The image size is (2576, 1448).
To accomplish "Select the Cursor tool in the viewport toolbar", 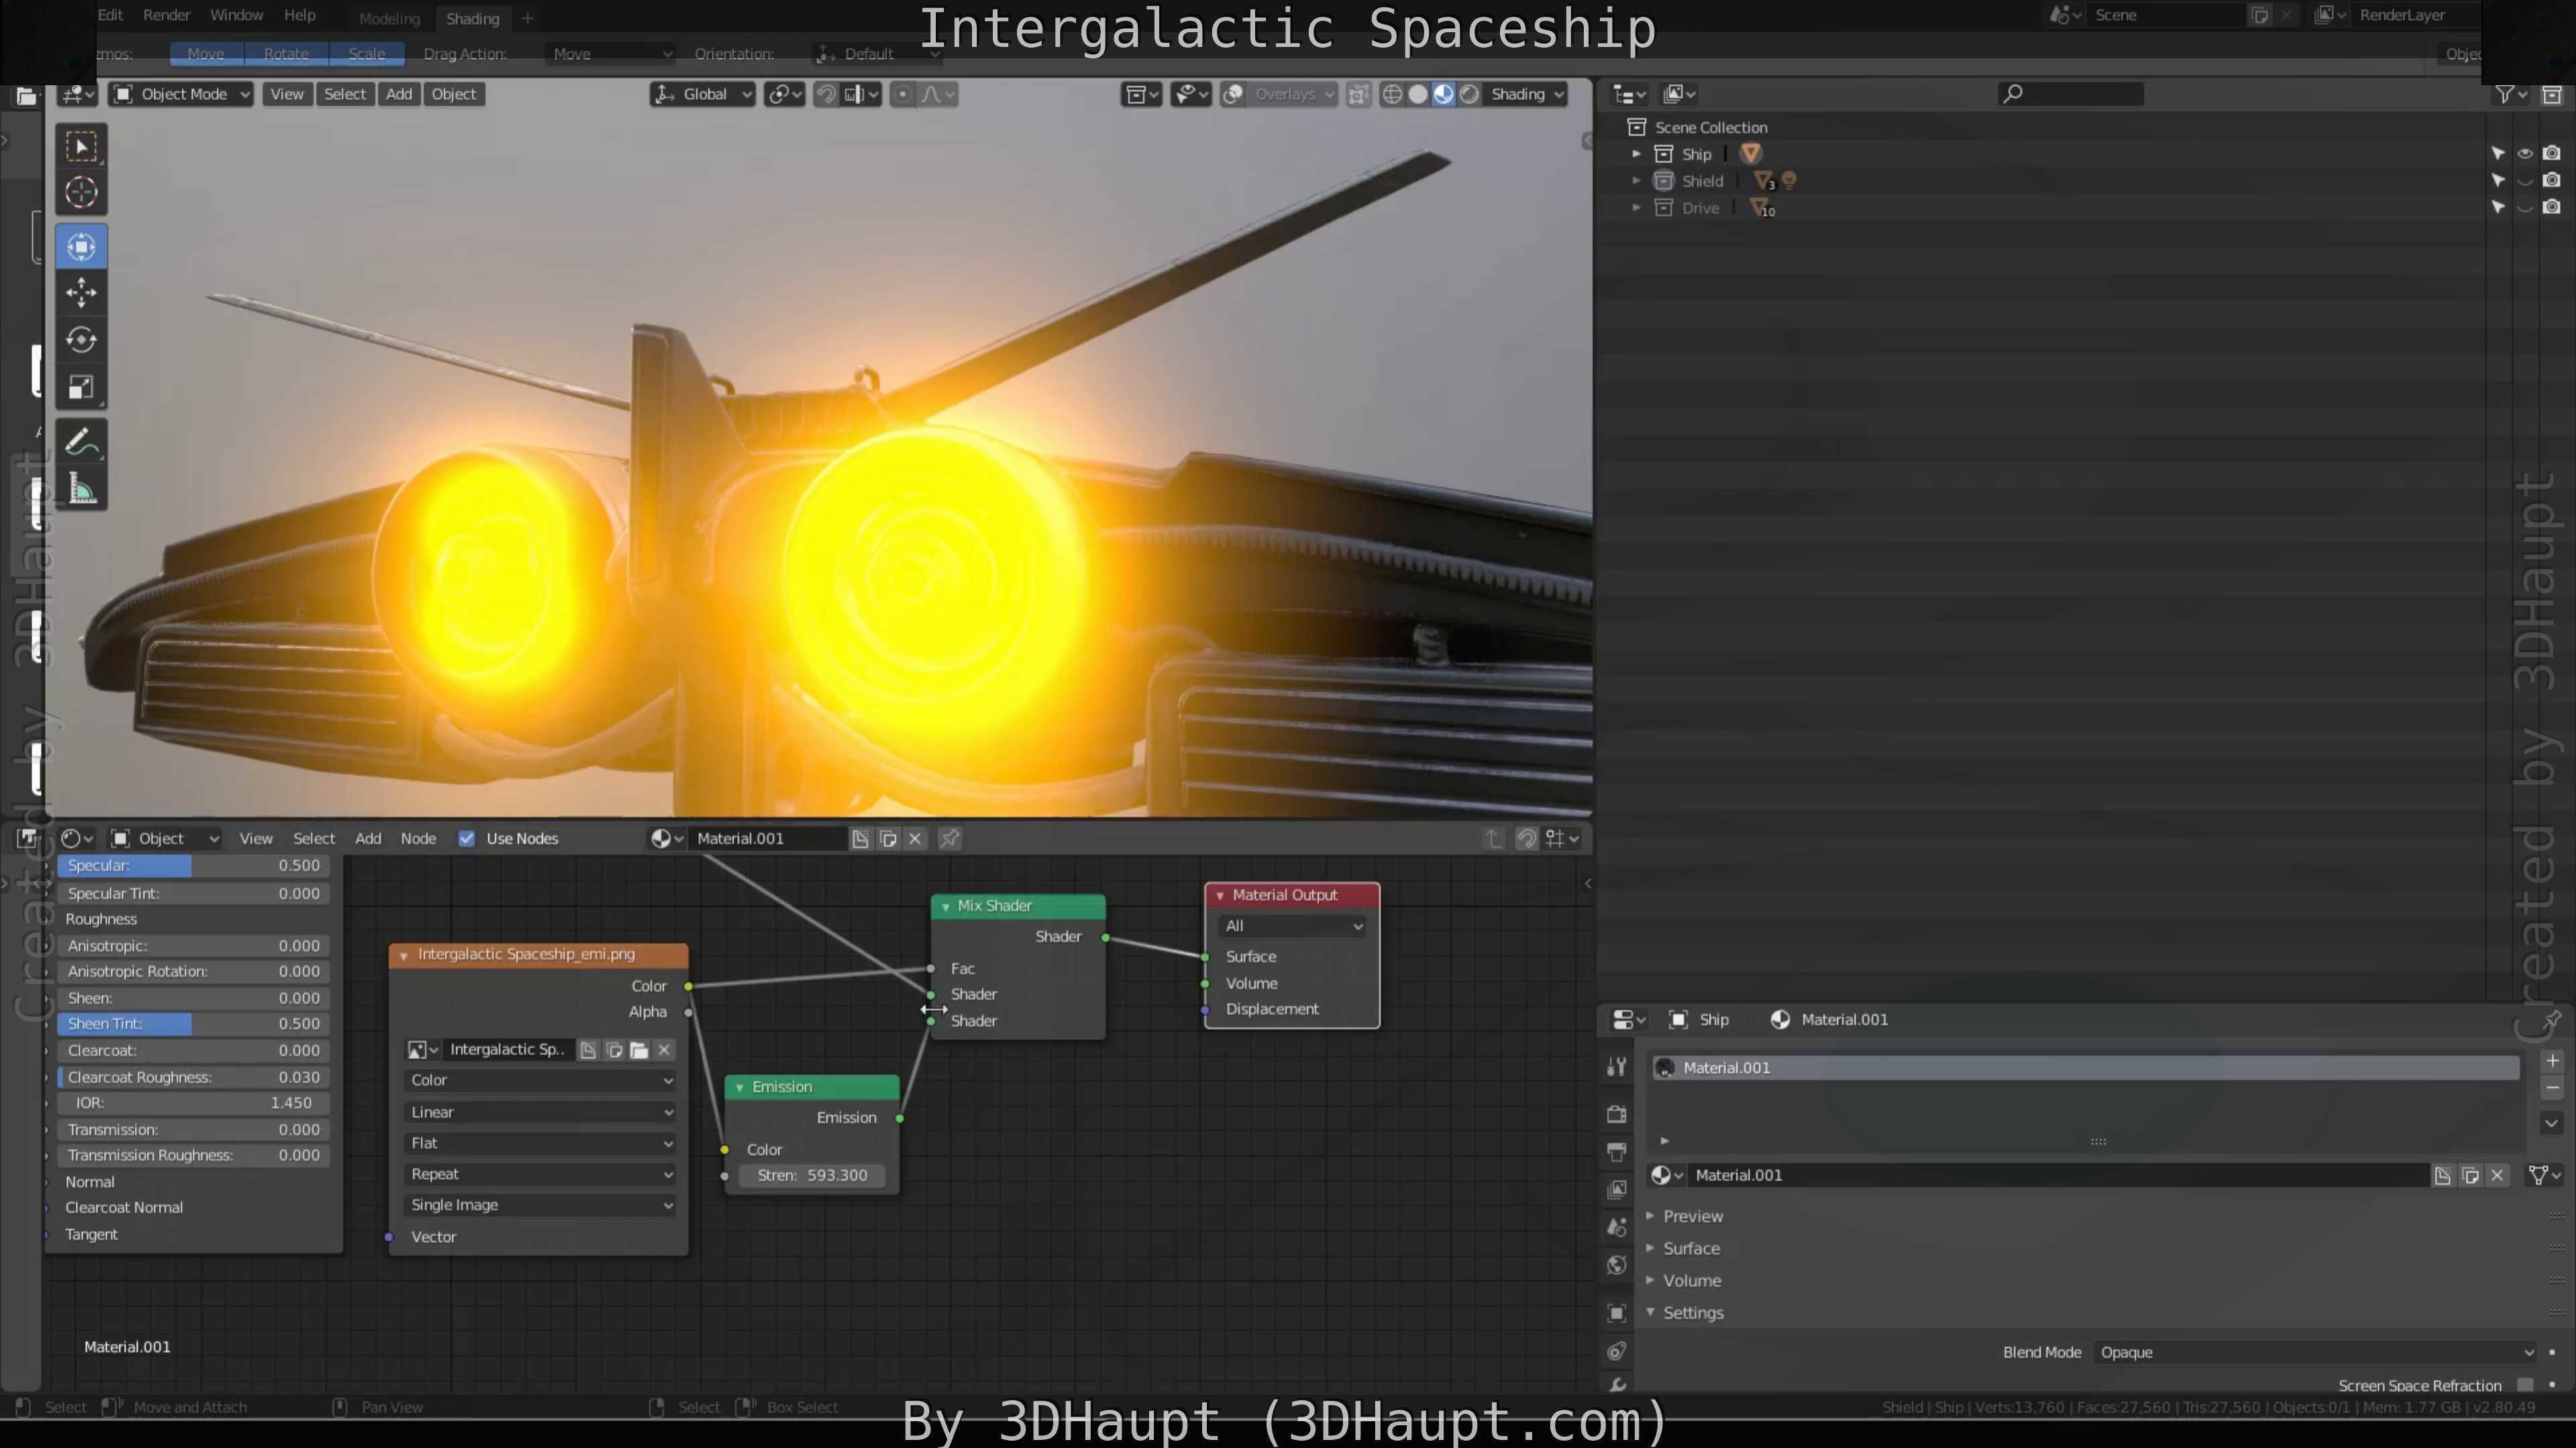I will point(81,192).
